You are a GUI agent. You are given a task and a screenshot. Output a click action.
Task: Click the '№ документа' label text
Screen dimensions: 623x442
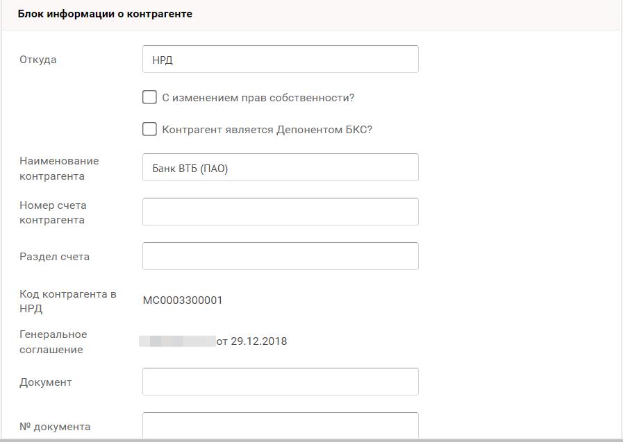pos(55,427)
